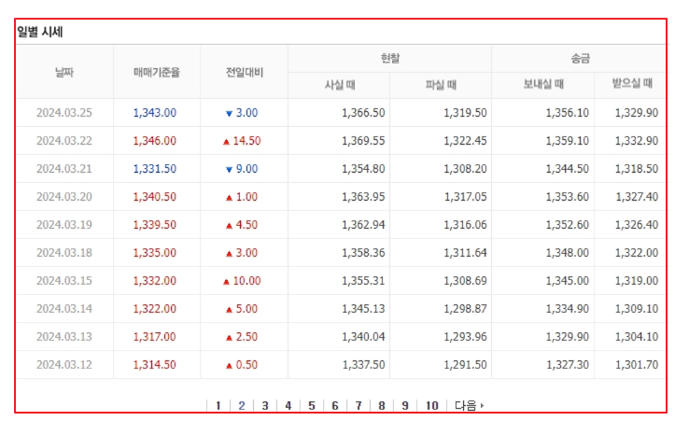Click the up change 14.50
Screen dimensions: 675x421
coord(242,141)
